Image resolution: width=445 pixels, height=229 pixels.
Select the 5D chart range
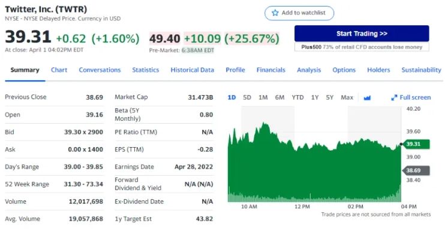[x=247, y=97]
